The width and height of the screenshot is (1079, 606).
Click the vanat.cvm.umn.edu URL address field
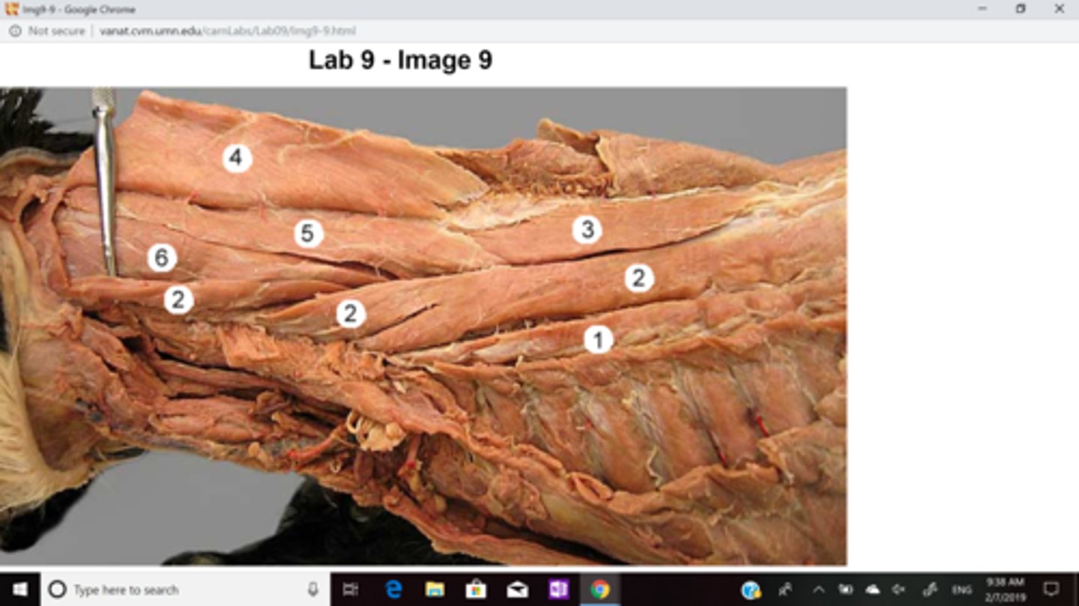coord(228,31)
